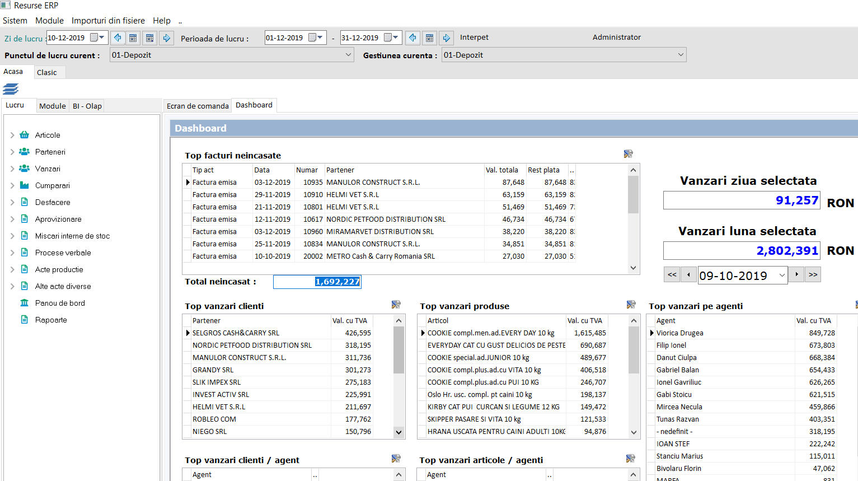Open settings icon for Top facturi neincasate
This screenshot has width=858, height=481.
click(x=628, y=154)
